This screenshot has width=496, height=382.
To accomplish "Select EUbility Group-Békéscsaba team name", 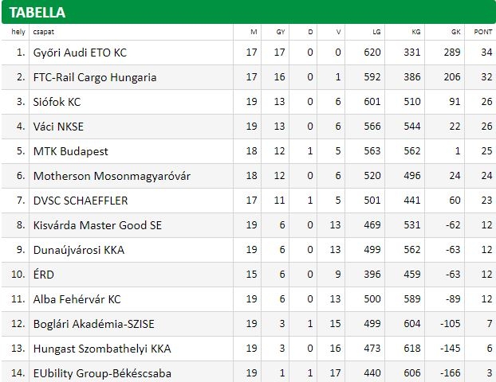I will point(102,373).
